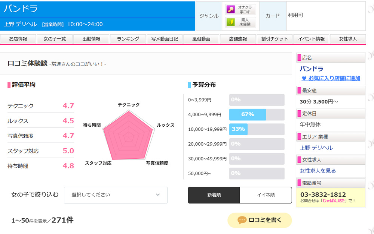Expand the 女の子で絞り込む dropdown
The width and height of the screenshot is (374, 234).
coord(116,195)
